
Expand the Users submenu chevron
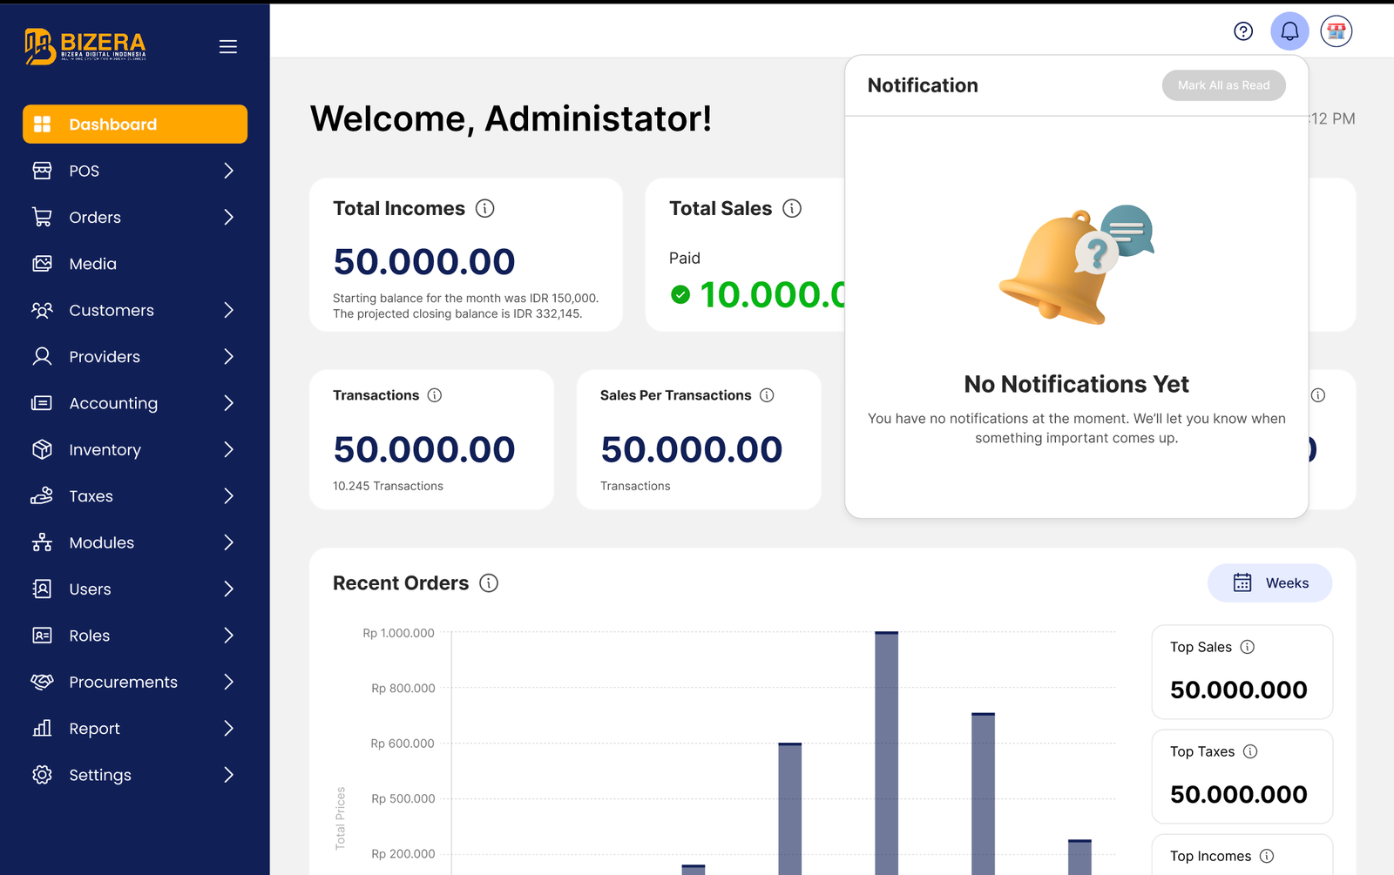pyautogui.click(x=228, y=589)
